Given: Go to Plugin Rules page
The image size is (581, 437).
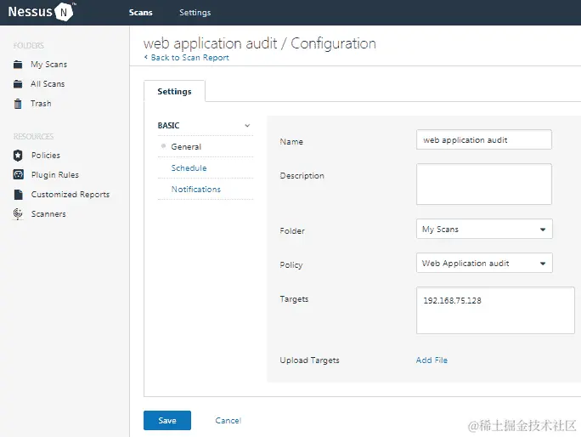Looking at the screenshot, I should click(x=55, y=175).
